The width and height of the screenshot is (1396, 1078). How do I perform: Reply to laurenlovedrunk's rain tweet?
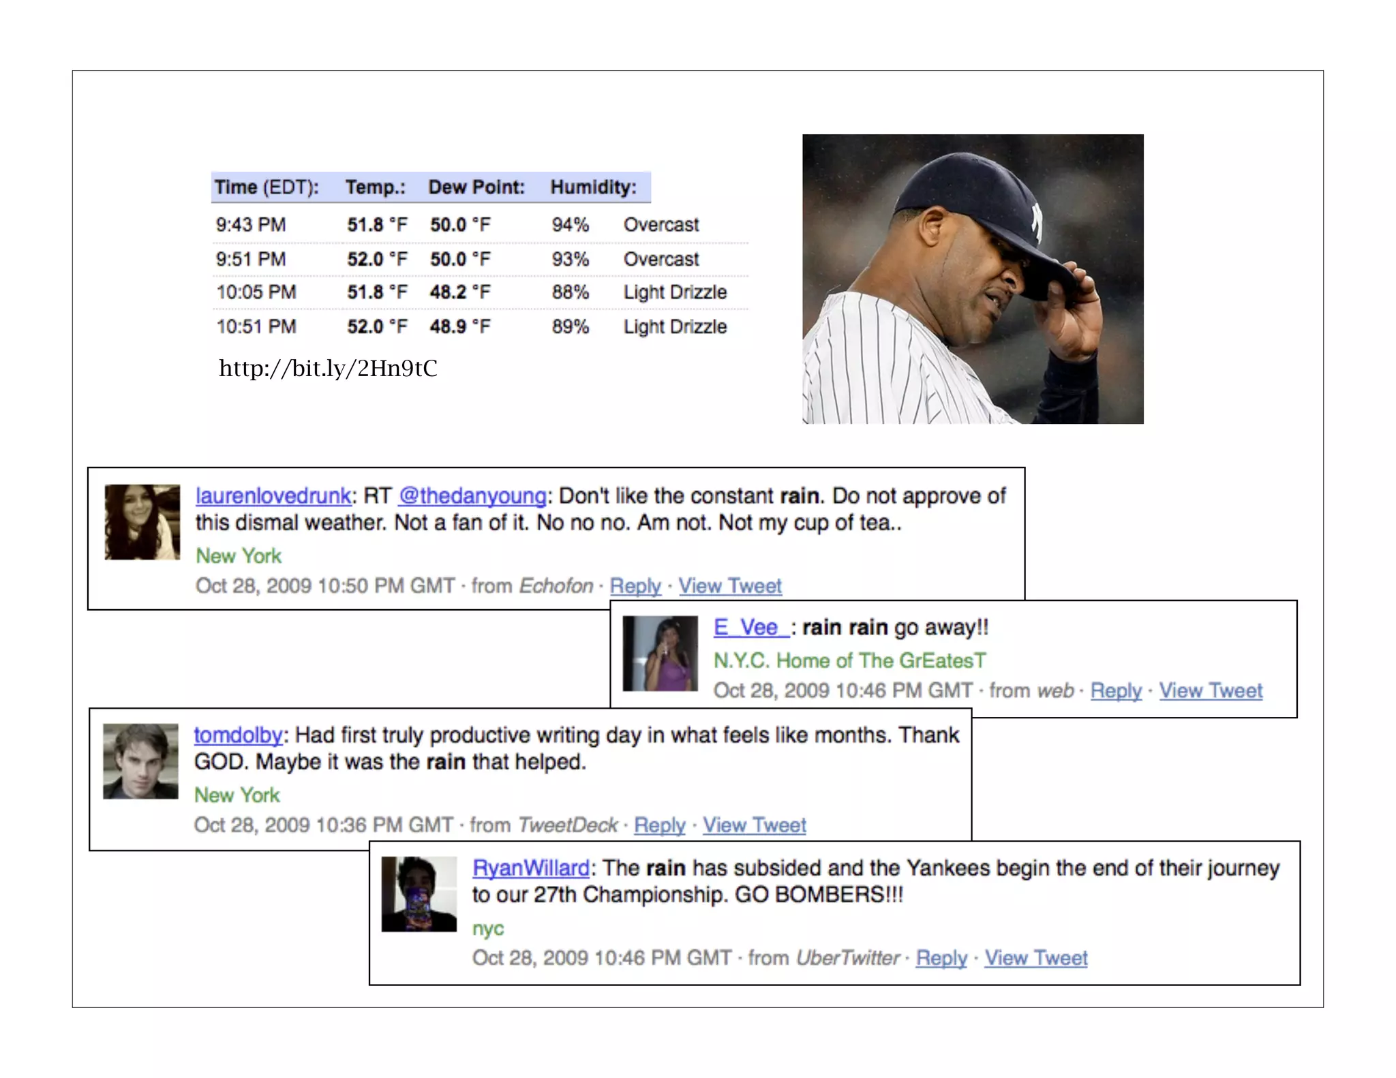(x=635, y=585)
